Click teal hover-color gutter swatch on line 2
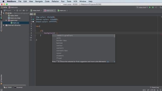 [x=33, y=19]
